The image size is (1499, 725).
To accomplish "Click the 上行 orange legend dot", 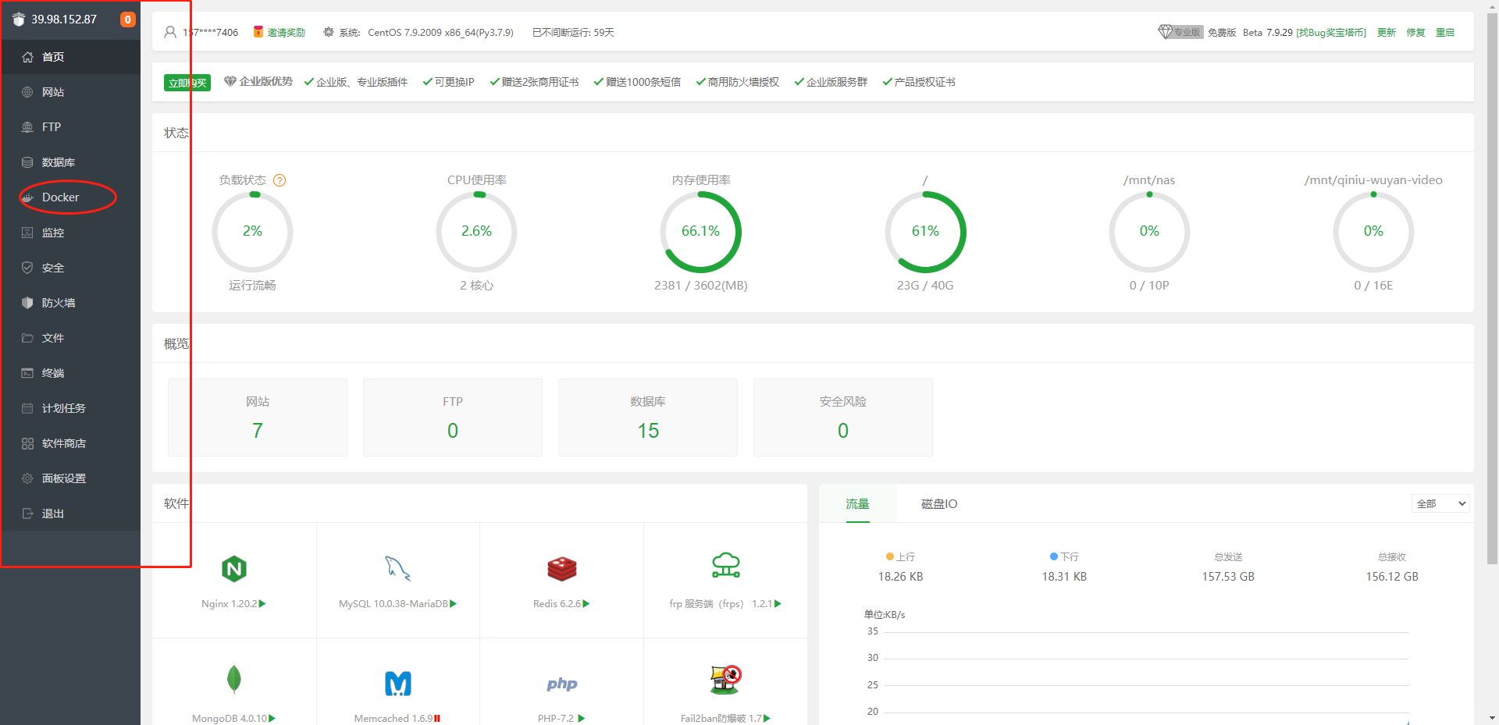I will 890,556.
